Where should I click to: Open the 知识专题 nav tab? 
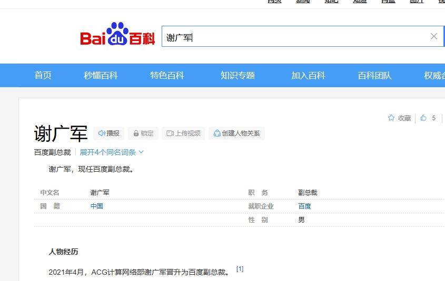coord(238,75)
